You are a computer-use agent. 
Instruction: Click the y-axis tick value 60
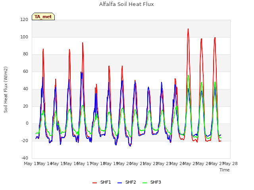25,71
